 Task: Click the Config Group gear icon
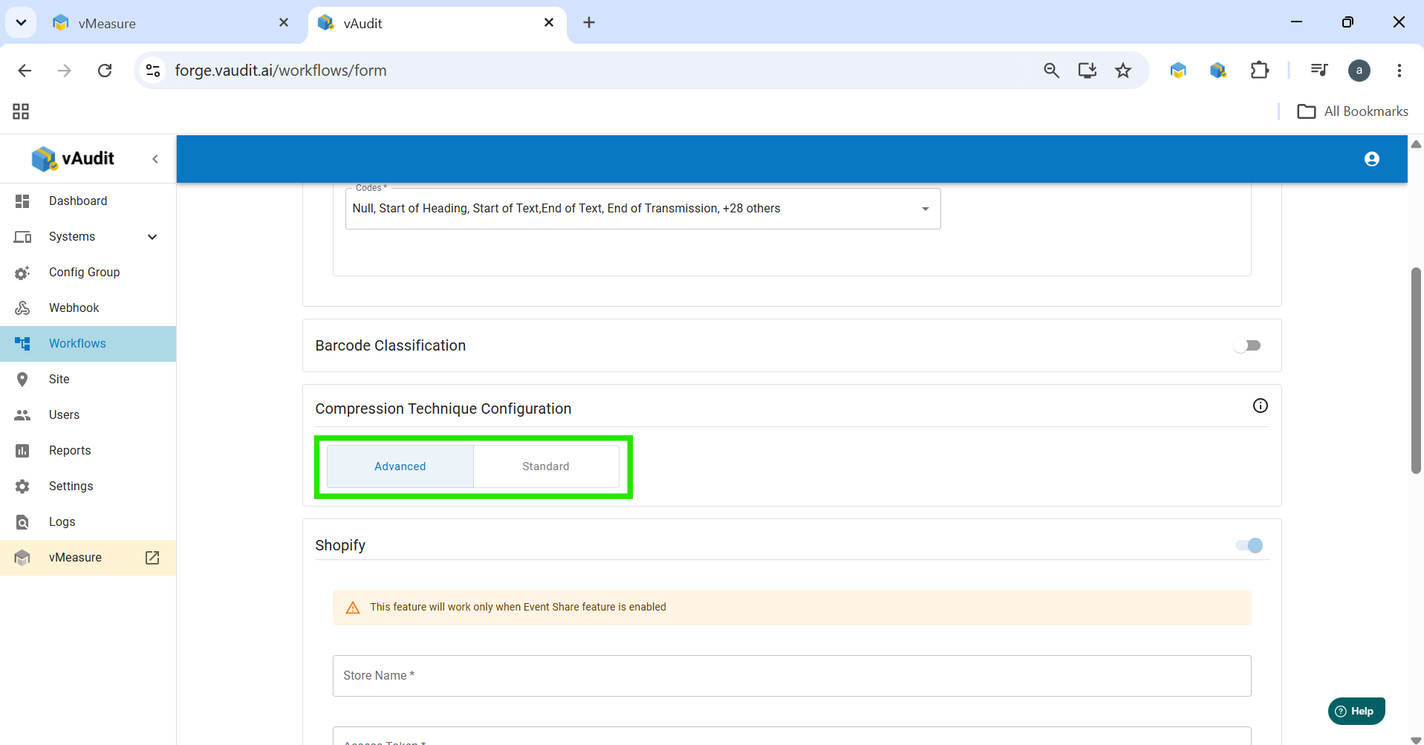22,273
